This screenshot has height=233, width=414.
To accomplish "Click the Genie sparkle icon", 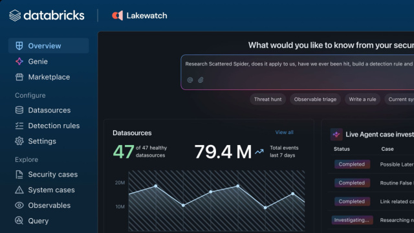I will pyautogui.click(x=19, y=61).
